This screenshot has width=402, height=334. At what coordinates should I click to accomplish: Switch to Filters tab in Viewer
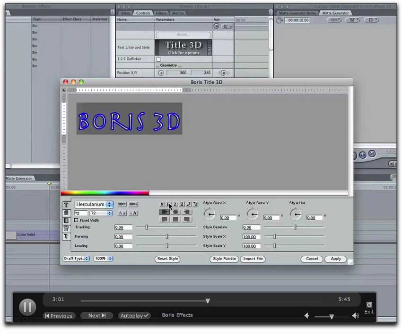[161, 13]
